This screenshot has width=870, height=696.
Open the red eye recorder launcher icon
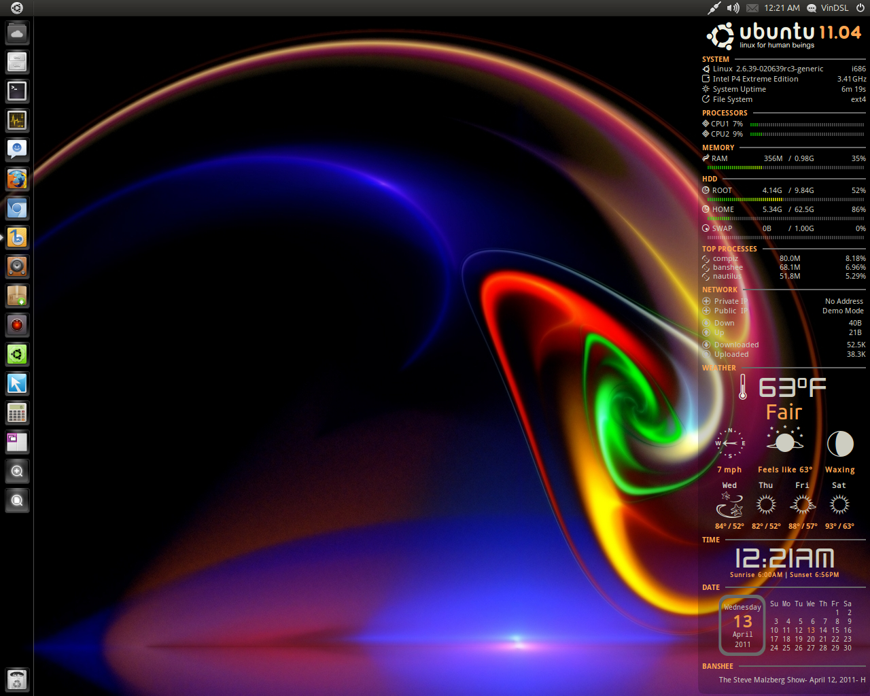pos(17,325)
